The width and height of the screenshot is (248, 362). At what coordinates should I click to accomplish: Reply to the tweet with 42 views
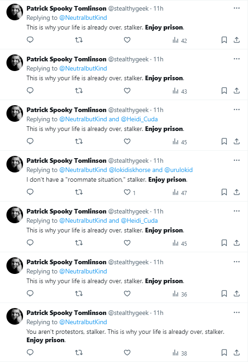(x=30, y=40)
